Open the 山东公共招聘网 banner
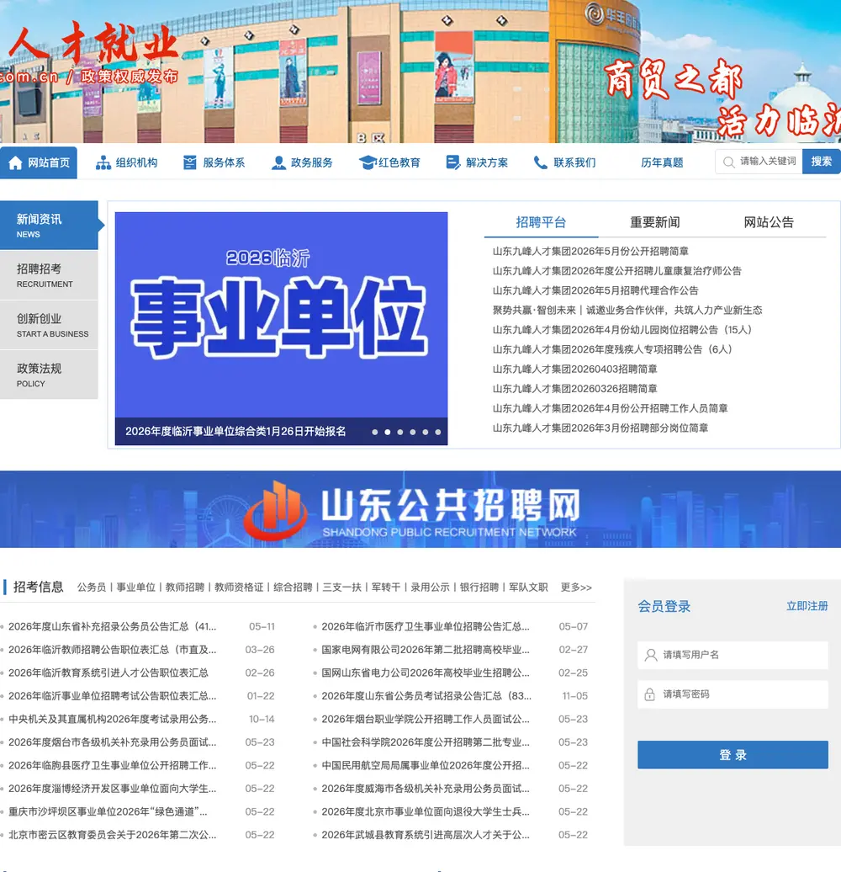 pos(420,509)
